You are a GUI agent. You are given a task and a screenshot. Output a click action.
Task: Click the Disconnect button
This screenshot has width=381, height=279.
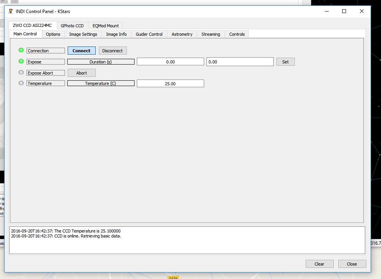[x=113, y=50]
